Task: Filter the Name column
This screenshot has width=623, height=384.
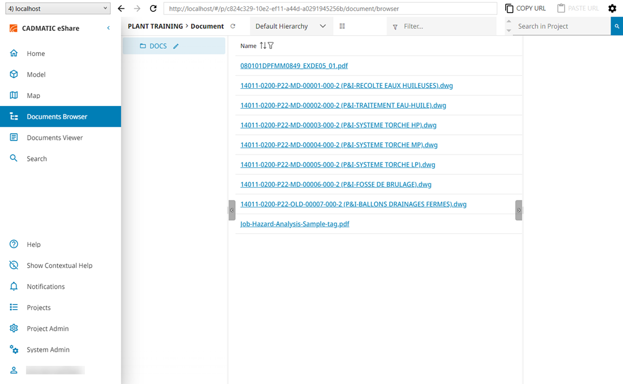Action: [x=271, y=46]
